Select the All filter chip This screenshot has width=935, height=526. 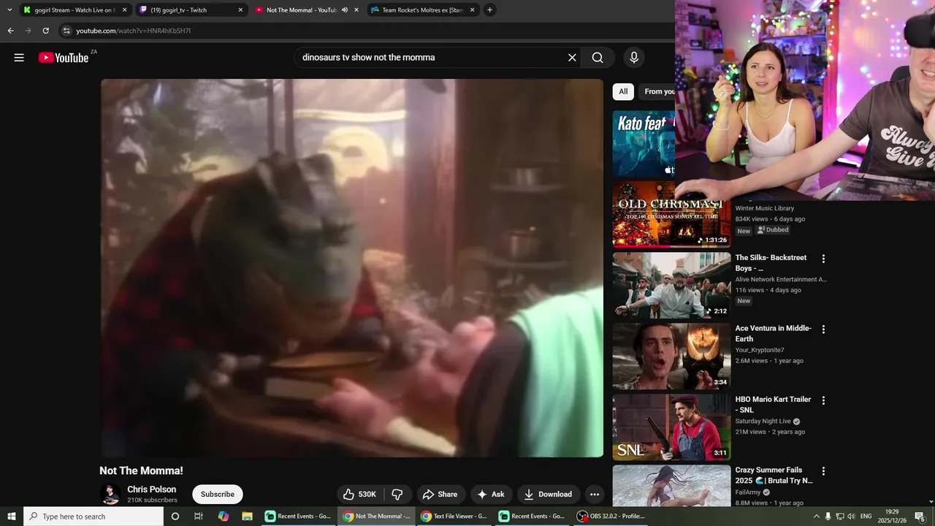[x=623, y=91]
